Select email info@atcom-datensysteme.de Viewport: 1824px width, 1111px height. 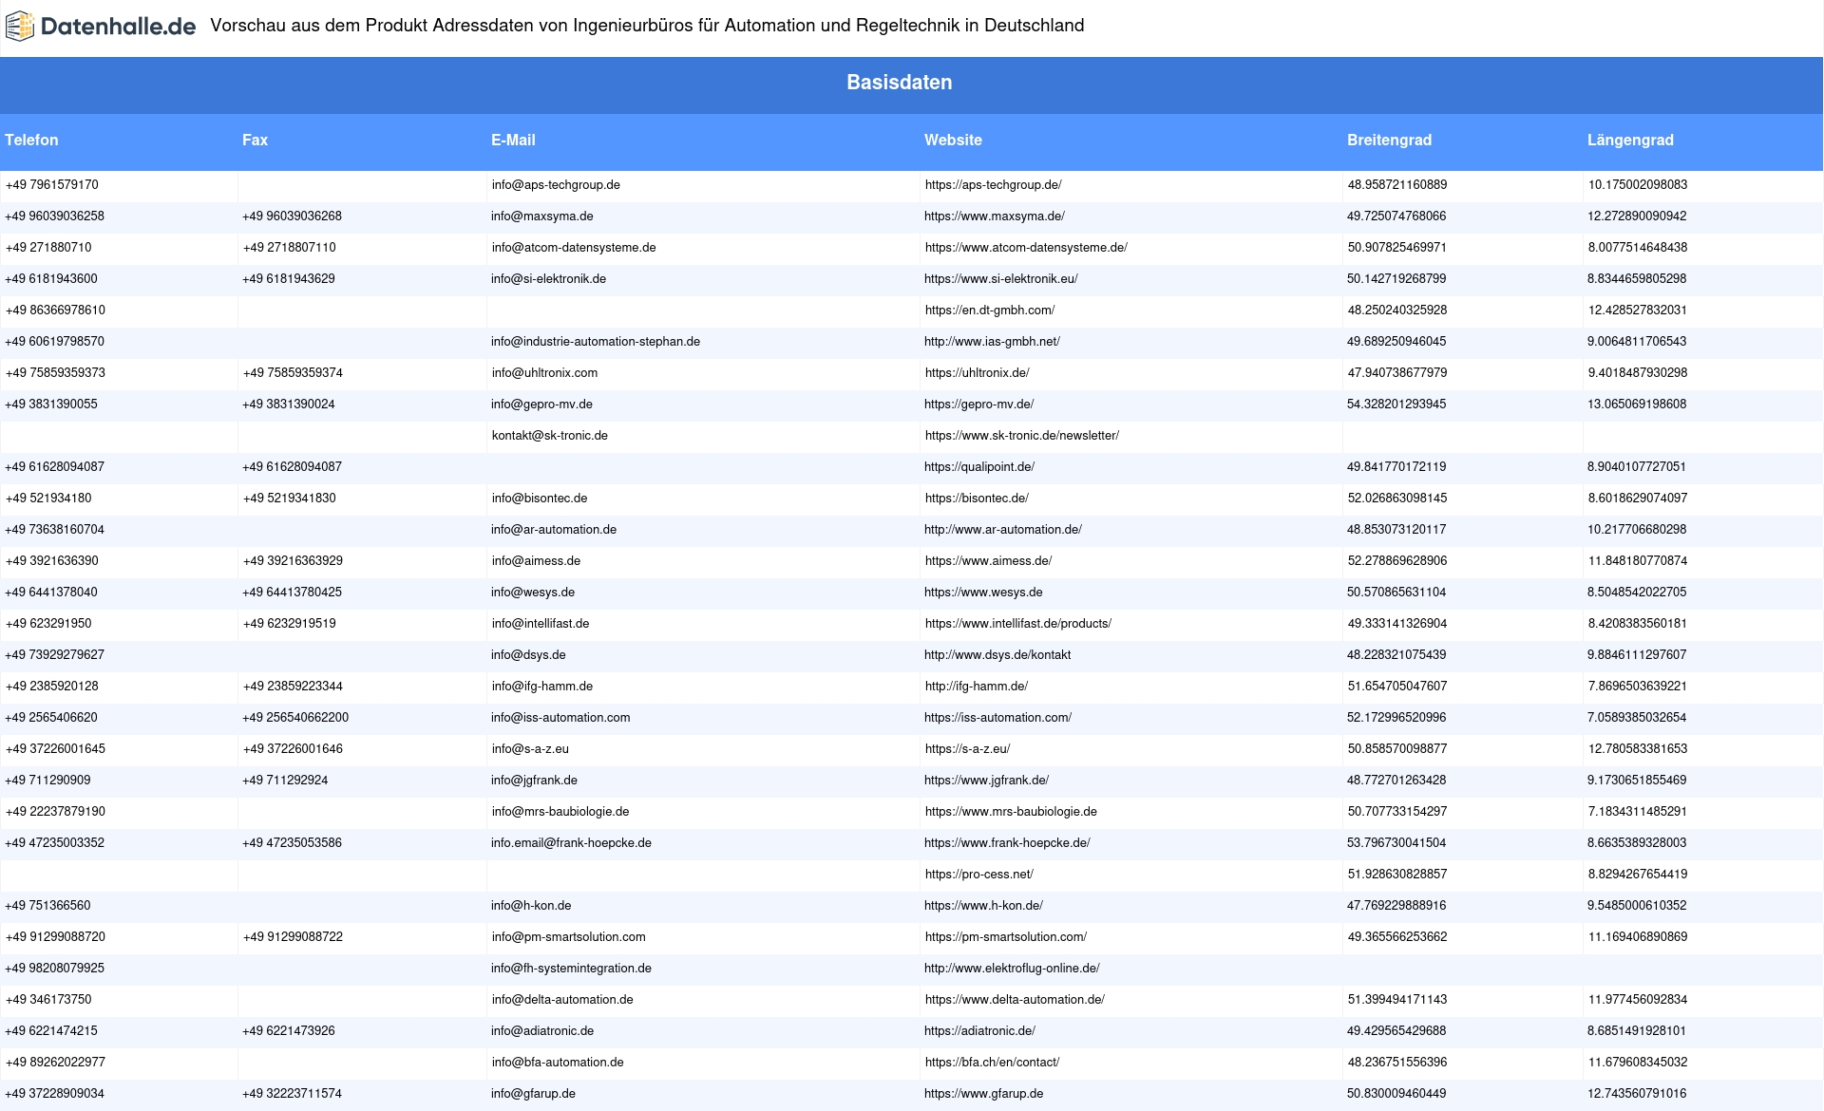click(x=574, y=248)
